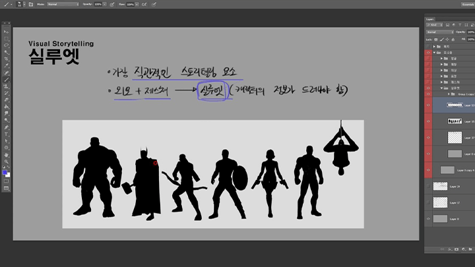Select the Lasso tool
This screenshot has width=475, height=267.
(x=6, y=45)
